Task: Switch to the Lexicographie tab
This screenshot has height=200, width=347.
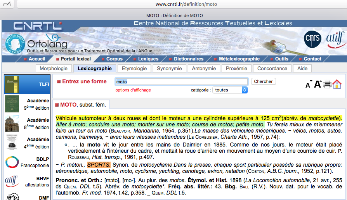Action: click(x=94, y=69)
